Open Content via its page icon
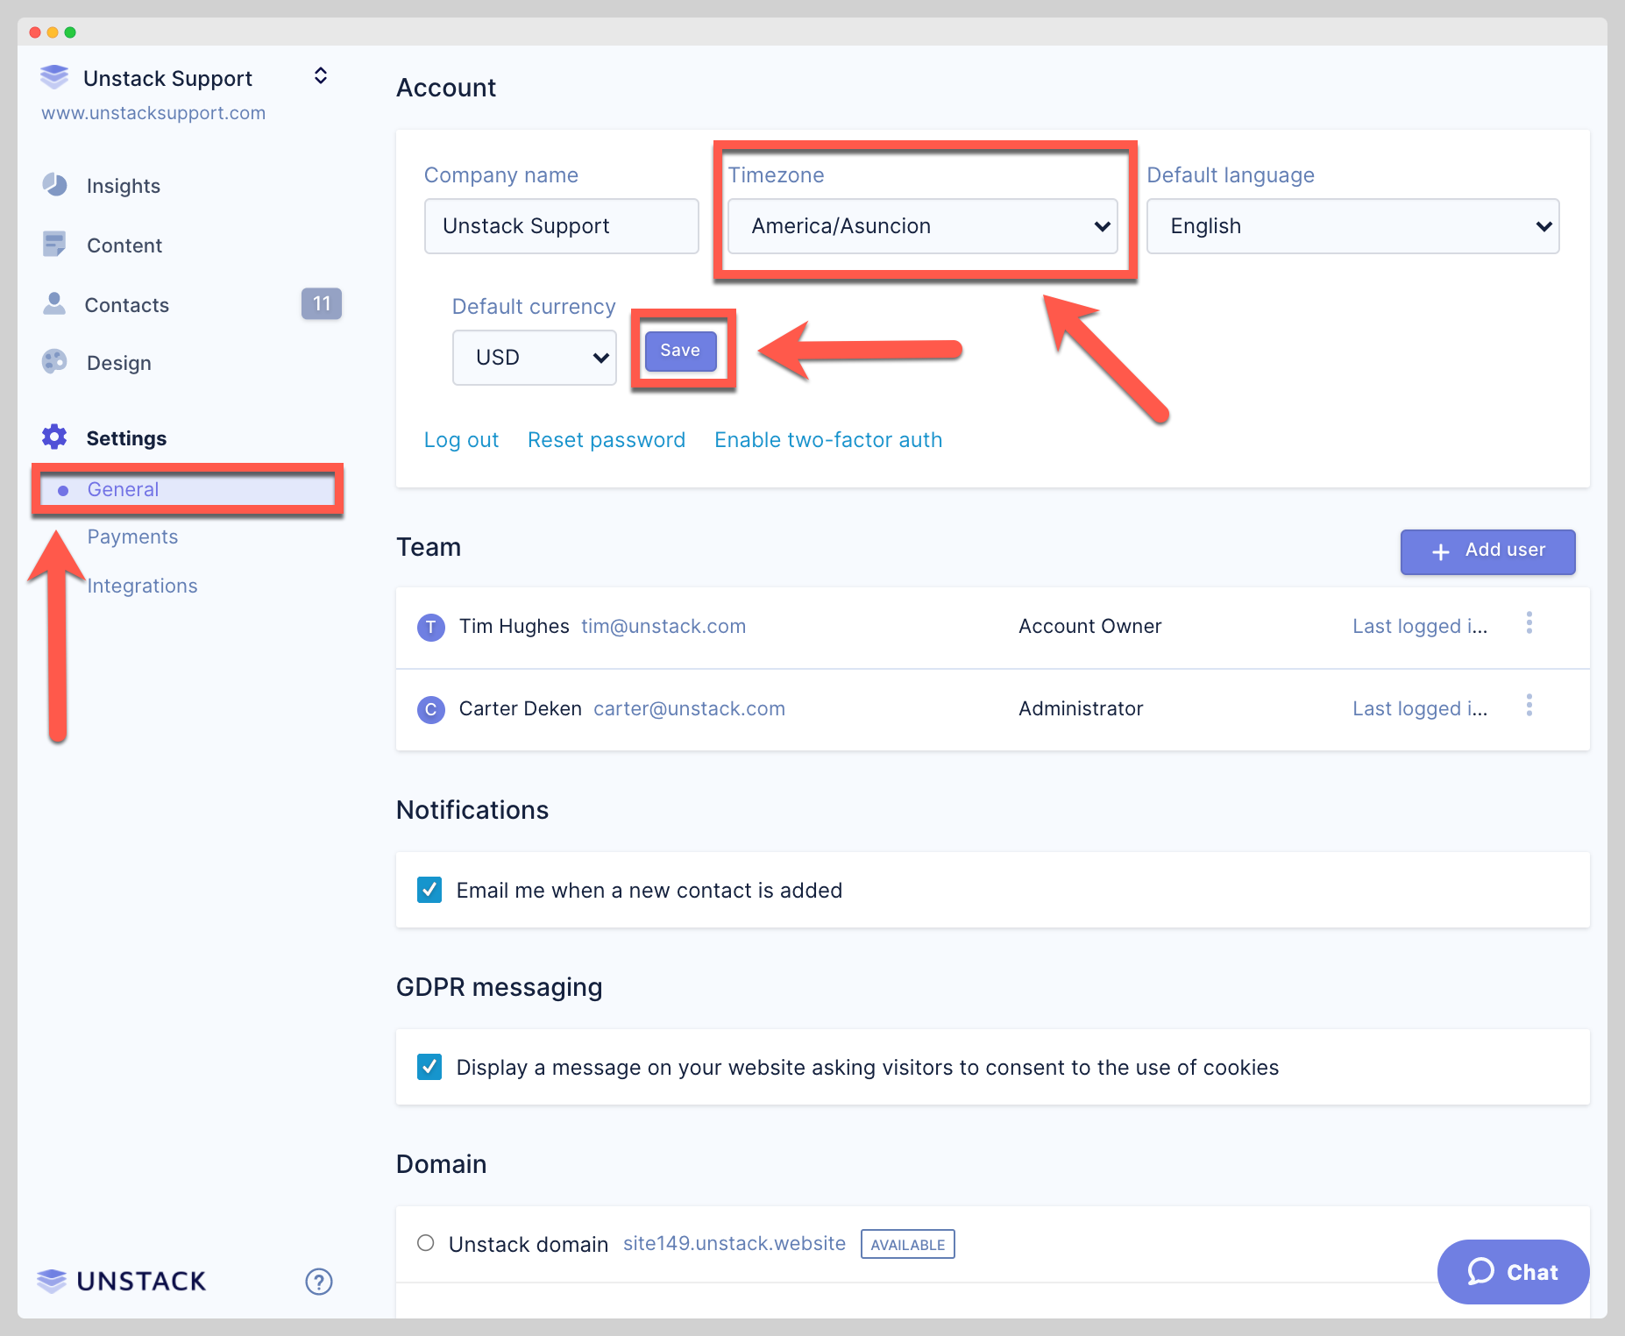This screenshot has width=1625, height=1336. click(x=54, y=245)
